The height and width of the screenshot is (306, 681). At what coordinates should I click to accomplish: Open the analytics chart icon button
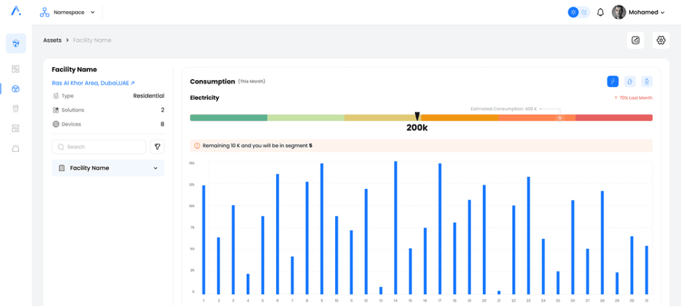click(636, 40)
